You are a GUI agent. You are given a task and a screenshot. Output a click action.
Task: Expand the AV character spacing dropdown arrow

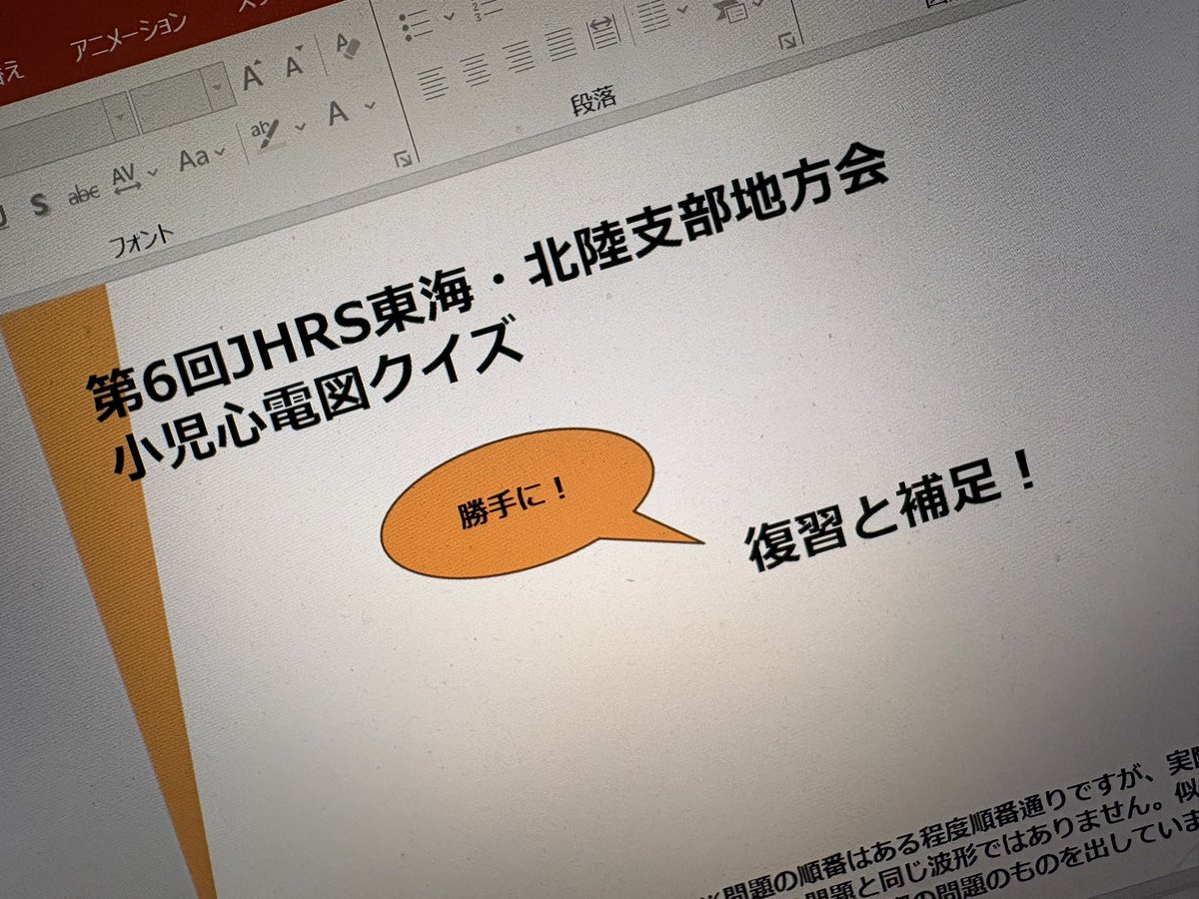coord(152,172)
